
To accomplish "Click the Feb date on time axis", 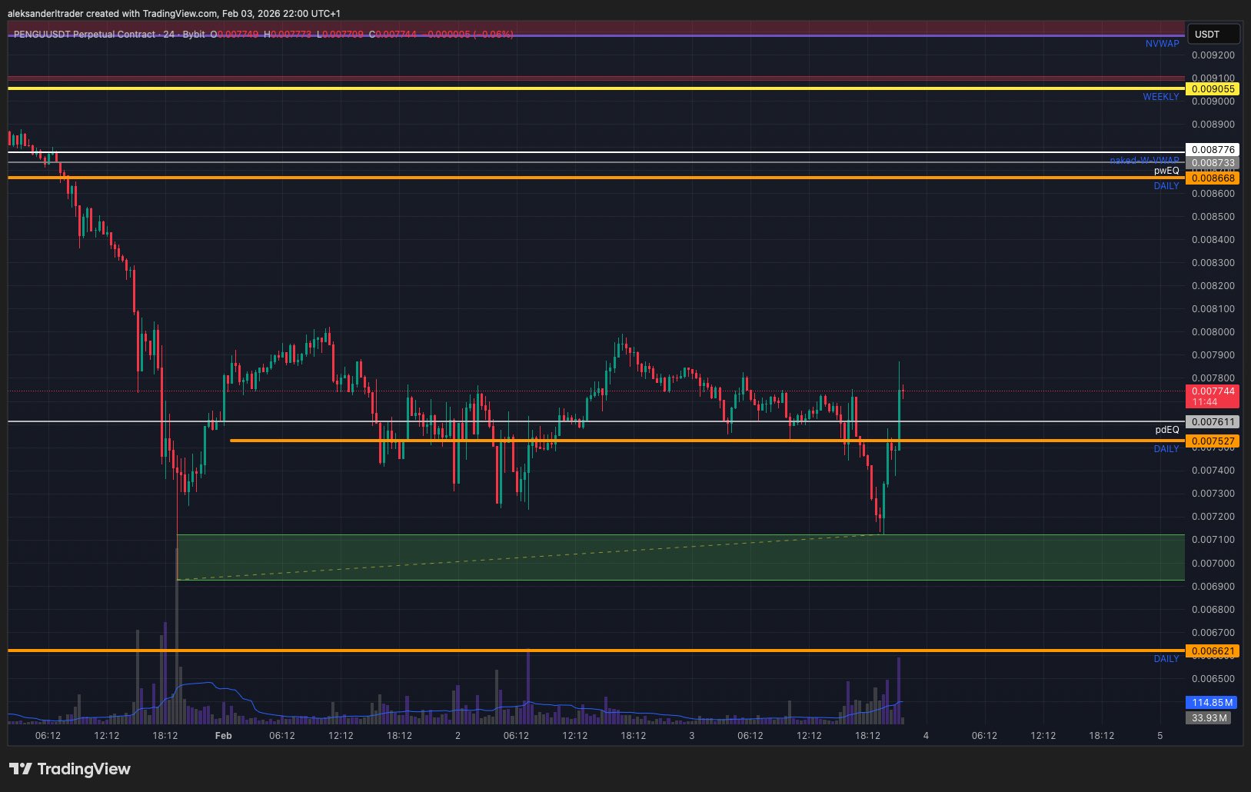I will click(223, 736).
